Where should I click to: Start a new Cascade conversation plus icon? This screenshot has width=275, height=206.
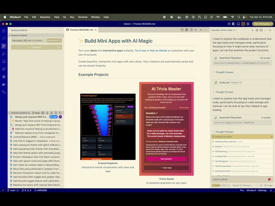click(252, 30)
